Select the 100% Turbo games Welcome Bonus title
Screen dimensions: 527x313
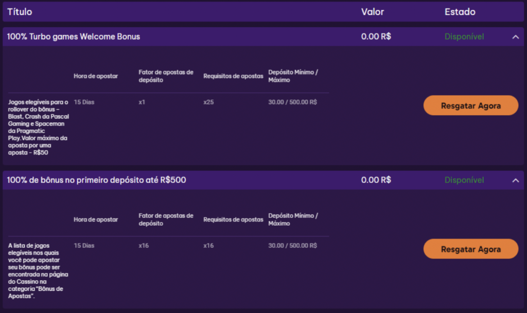click(x=74, y=36)
